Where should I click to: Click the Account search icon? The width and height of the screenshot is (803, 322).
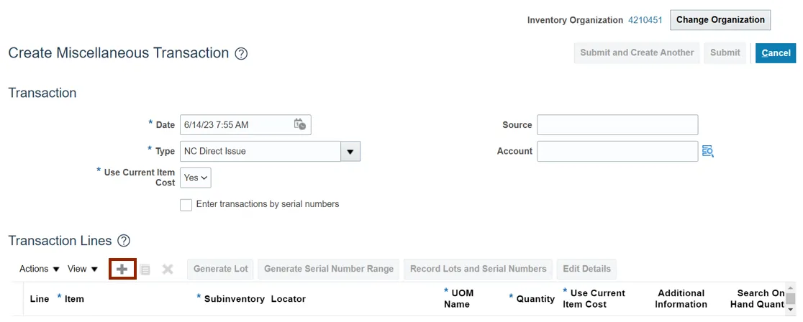[708, 151]
